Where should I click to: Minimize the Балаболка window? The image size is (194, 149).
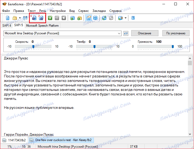[x=164, y=4]
